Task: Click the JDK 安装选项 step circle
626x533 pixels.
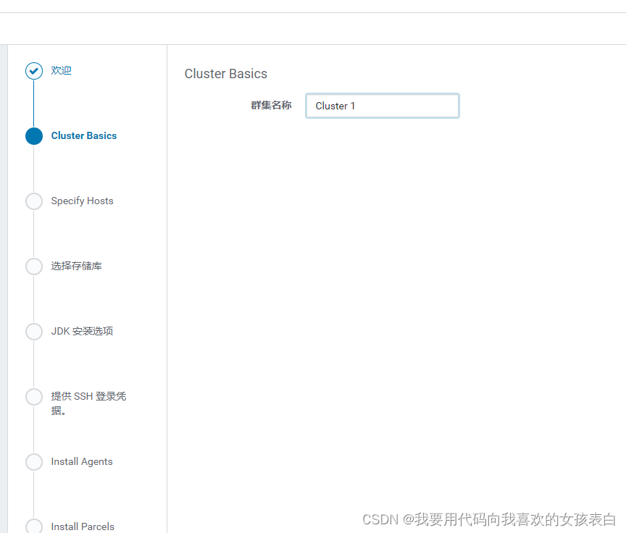Action: point(34,332)
